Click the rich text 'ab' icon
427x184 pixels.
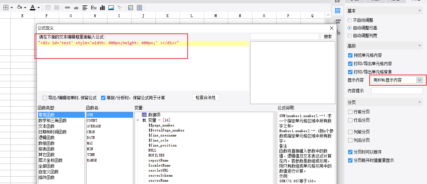click(x=76, y=7)
